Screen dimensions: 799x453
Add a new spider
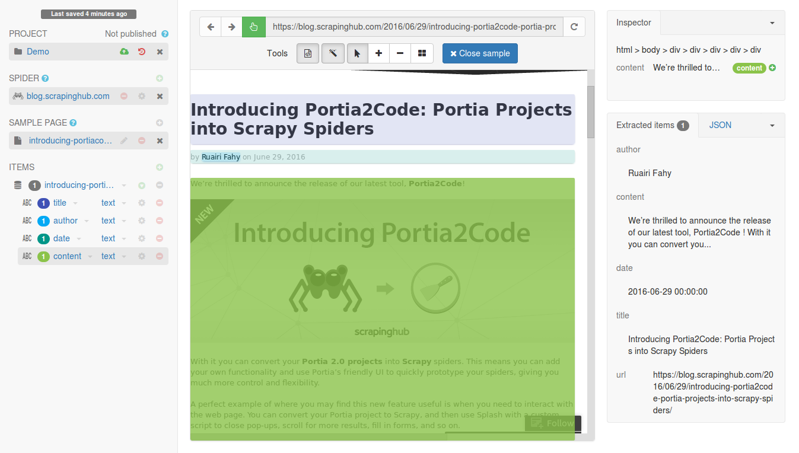160,78
